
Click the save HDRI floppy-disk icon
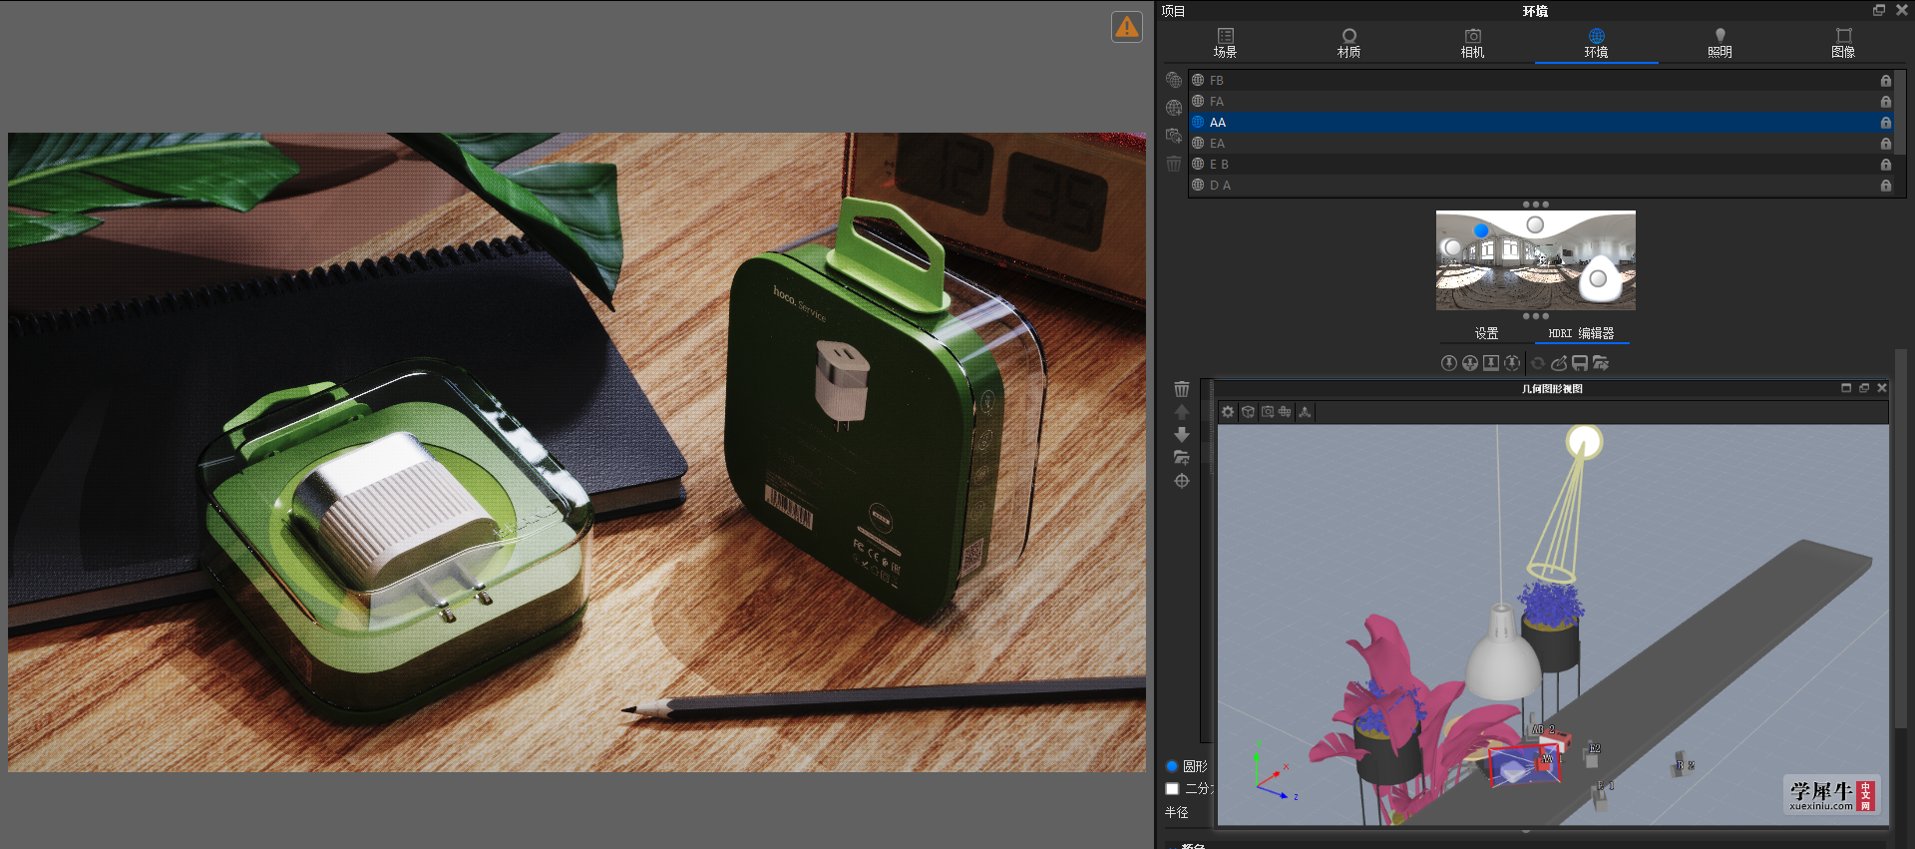(x=1580, y=363)
